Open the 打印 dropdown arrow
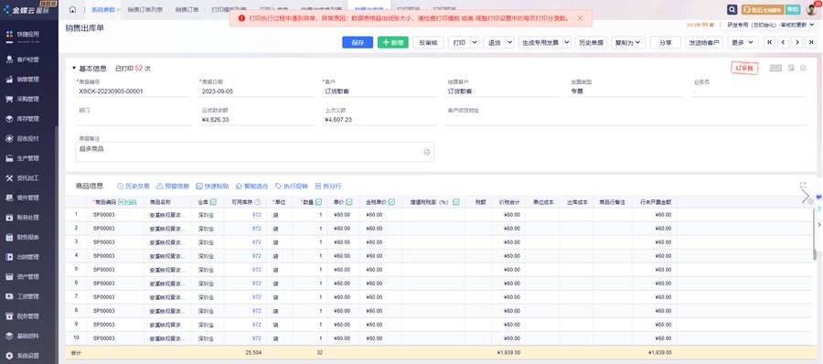Image resolution: width=823 pixels, height=364 pixels. click(x=475, y=43)
